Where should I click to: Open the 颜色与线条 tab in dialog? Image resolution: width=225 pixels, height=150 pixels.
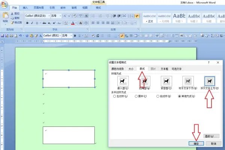pos(117,69)
